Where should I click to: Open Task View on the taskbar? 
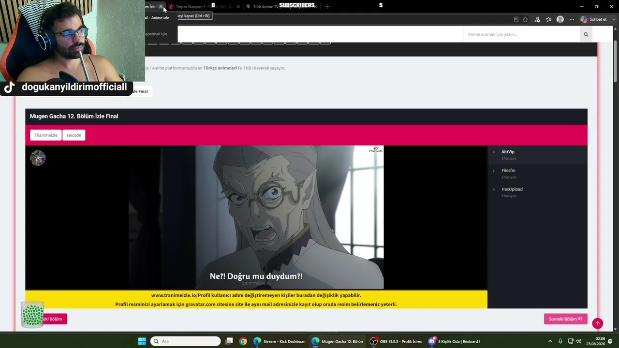click(x=229, y=341)
